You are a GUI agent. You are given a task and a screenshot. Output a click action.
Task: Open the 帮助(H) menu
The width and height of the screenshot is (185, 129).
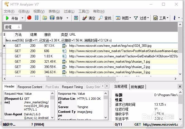pyautogui.click(x=99, y=11)
